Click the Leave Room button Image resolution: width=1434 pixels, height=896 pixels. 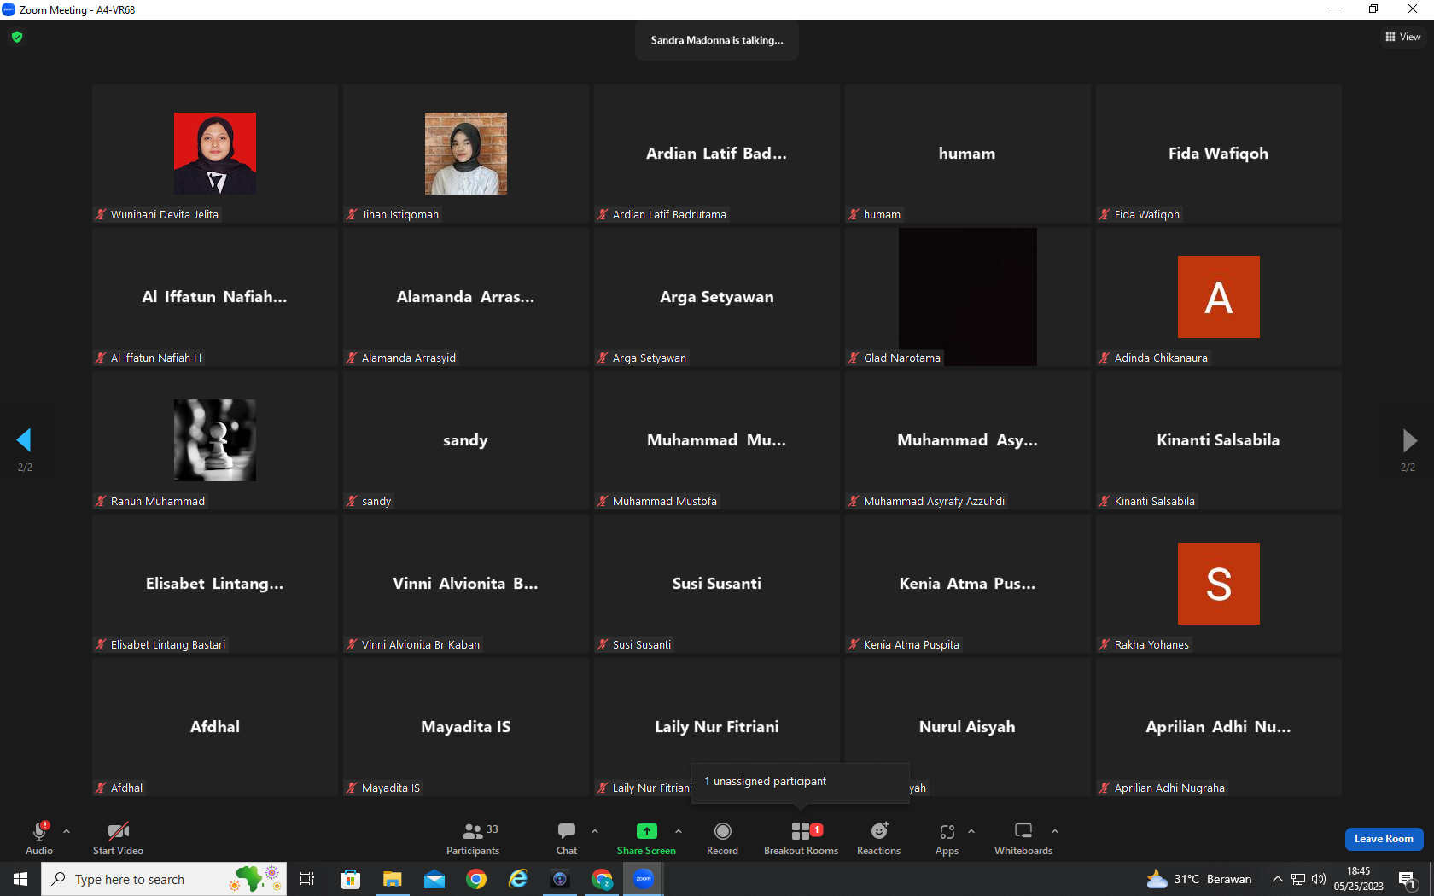(1384, 839)
